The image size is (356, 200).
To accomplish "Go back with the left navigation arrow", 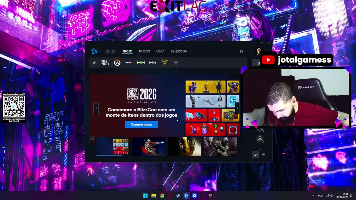I will coord(108,51).
